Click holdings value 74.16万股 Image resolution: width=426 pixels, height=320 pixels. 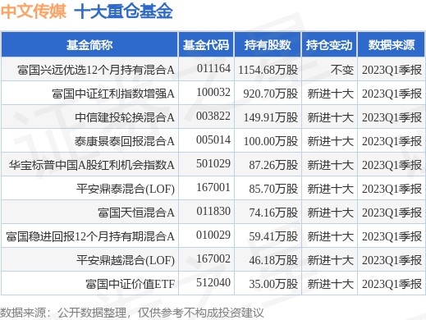click(x=273, y=213)
